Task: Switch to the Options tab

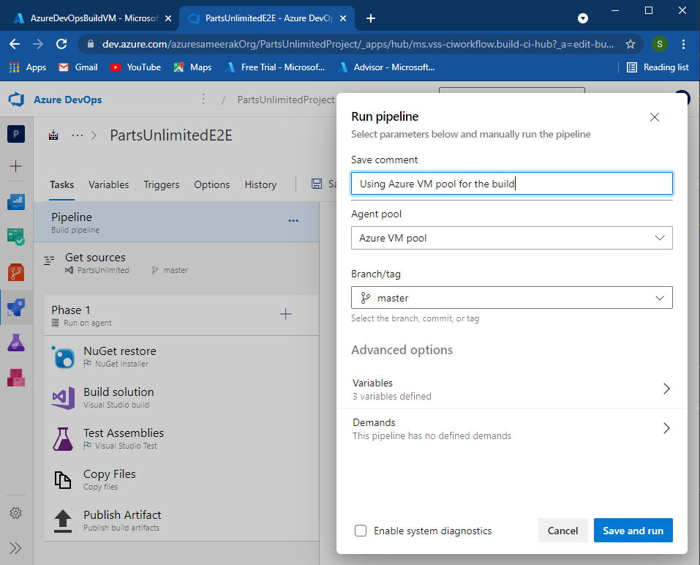Action: coord(211,184)
